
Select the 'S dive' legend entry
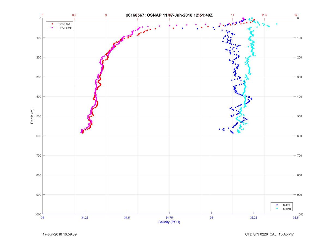coord(286,205)
